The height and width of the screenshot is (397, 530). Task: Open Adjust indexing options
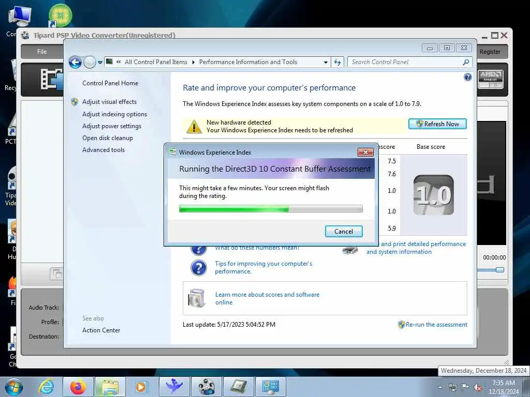pyautogui.click(x=114, y=114)
